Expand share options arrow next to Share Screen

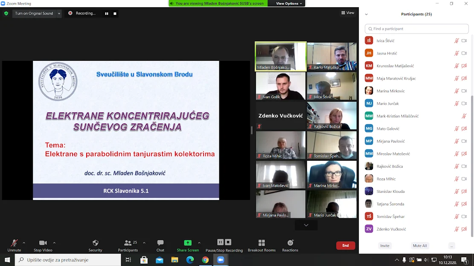point(199,243)
